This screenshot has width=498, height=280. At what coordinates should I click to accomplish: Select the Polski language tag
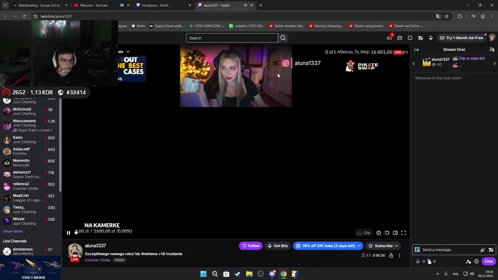pos(119,260)
